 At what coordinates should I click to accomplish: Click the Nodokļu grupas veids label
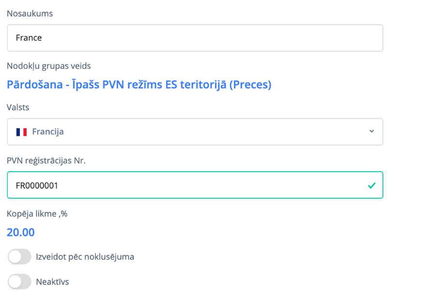click(49, 66)
